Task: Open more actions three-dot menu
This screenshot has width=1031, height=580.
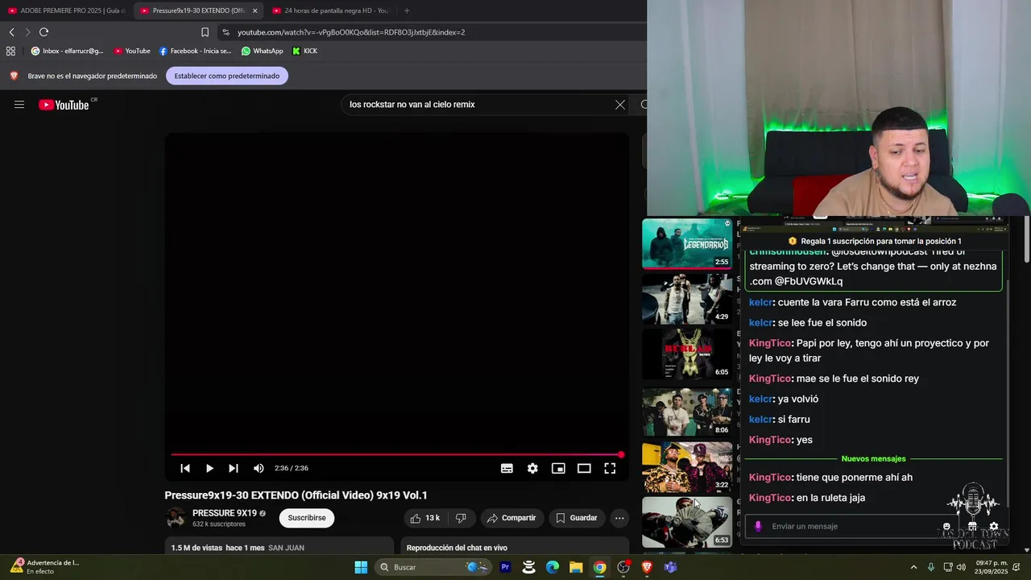Action: [x=619, y=518]
